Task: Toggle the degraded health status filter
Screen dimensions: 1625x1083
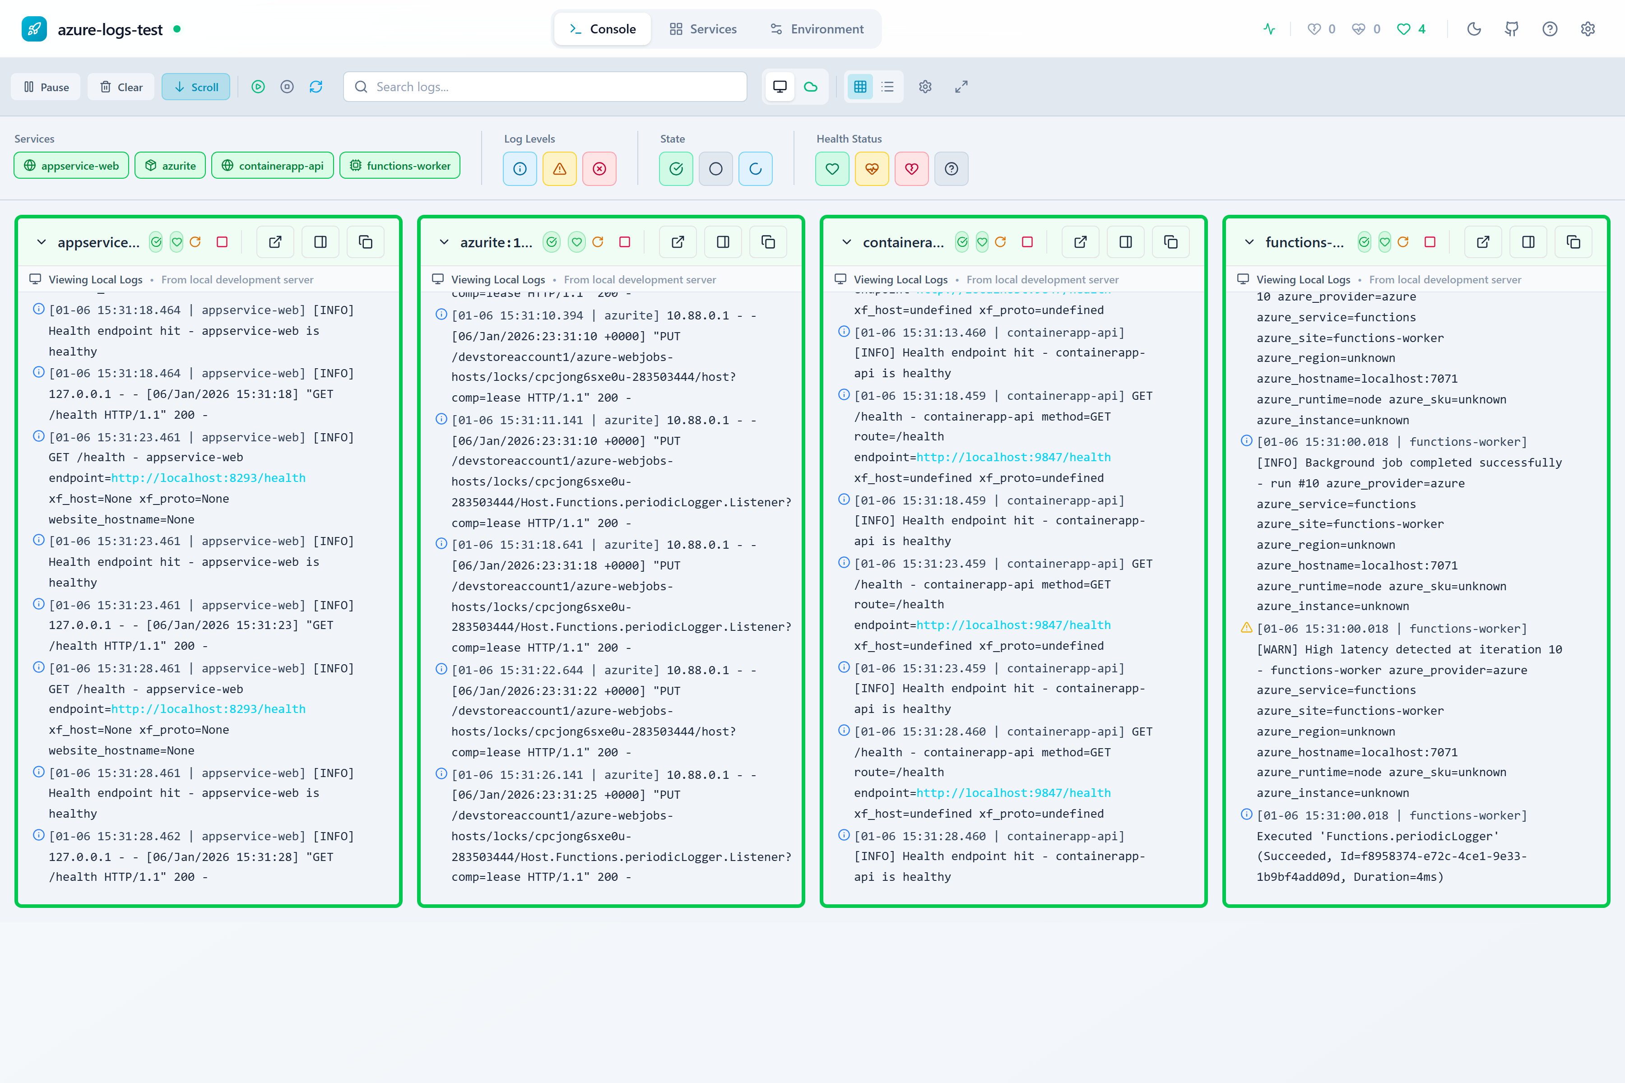Action: pyautogui.click(x=872, y=168)
